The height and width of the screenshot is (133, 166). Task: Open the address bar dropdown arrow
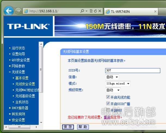tap(87, 11)
